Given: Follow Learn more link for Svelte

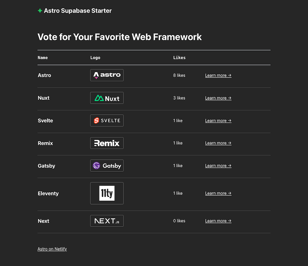Looking at the screenshot, I should tap(218, 120).
